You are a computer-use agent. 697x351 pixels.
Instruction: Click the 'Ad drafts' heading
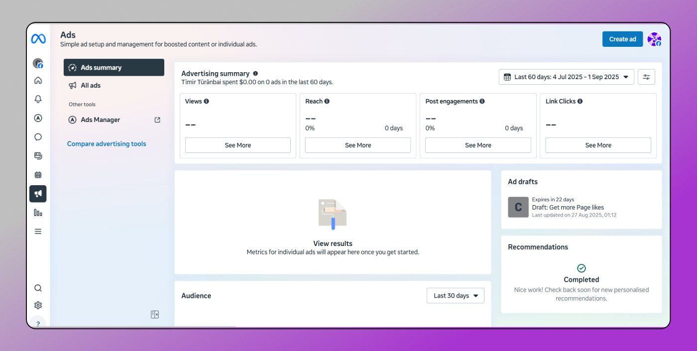pos(523,182)
